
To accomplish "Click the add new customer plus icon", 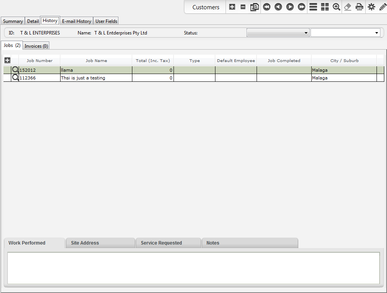I will [232, 7].
